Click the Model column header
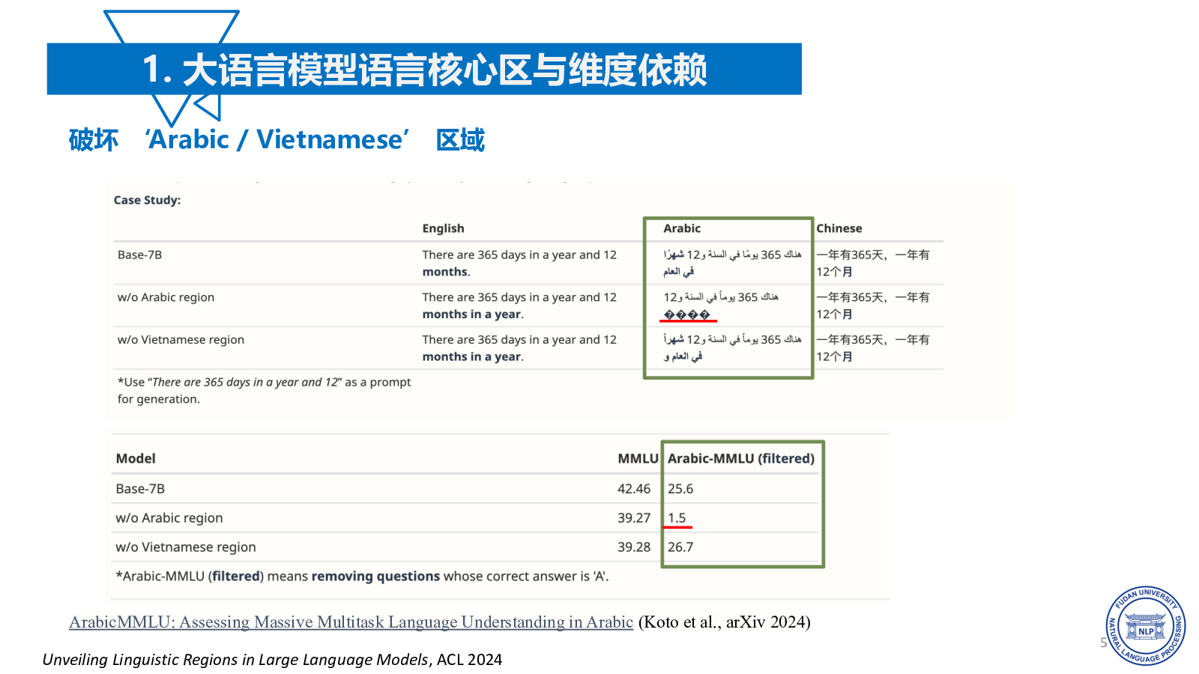This screenshot has height=674, width=1199. [136, 458]
